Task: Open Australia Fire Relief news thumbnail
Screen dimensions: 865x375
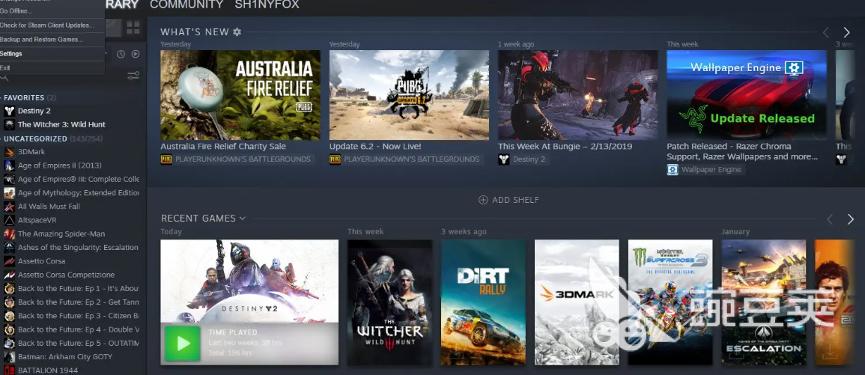Action: (240, 95)
